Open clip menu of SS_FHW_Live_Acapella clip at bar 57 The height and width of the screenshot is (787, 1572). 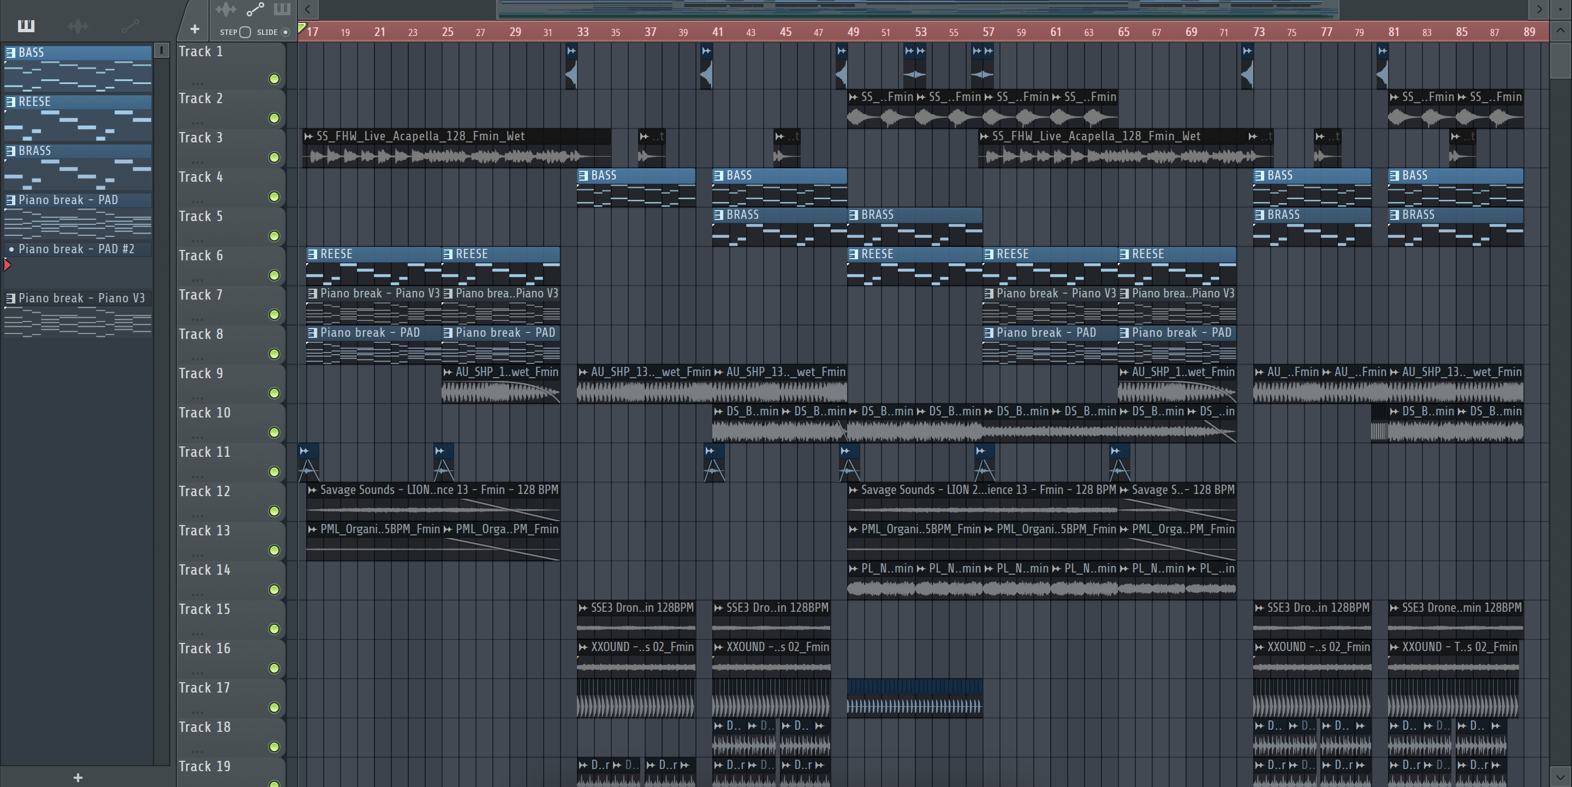(x=984, y=136)
